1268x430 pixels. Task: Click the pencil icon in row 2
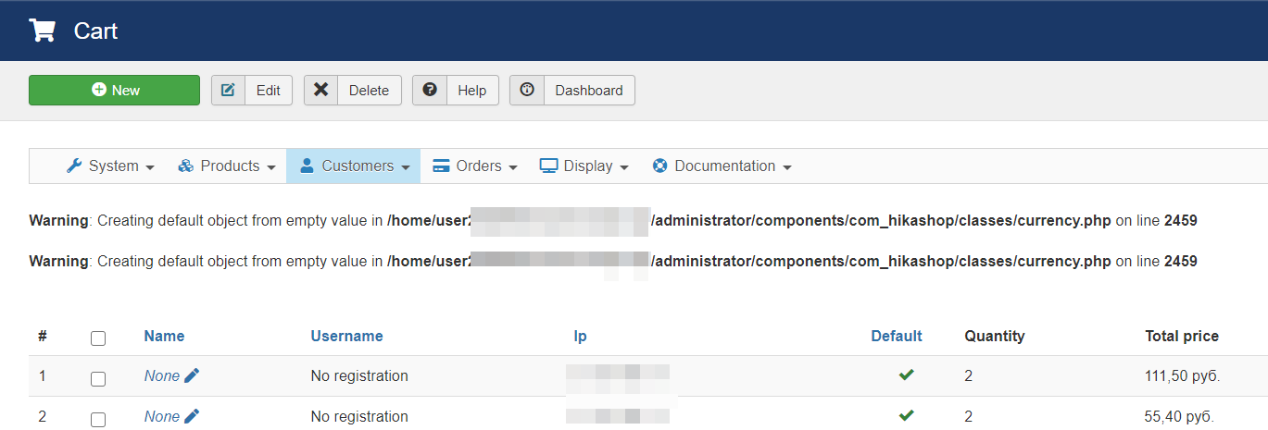[x=192, y=416]
